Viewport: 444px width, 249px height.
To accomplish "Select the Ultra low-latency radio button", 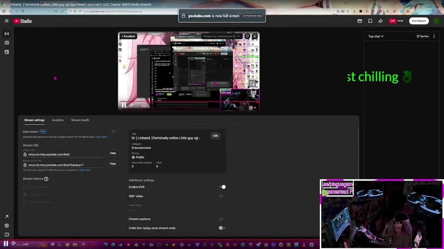I will [x=25, y=202].
